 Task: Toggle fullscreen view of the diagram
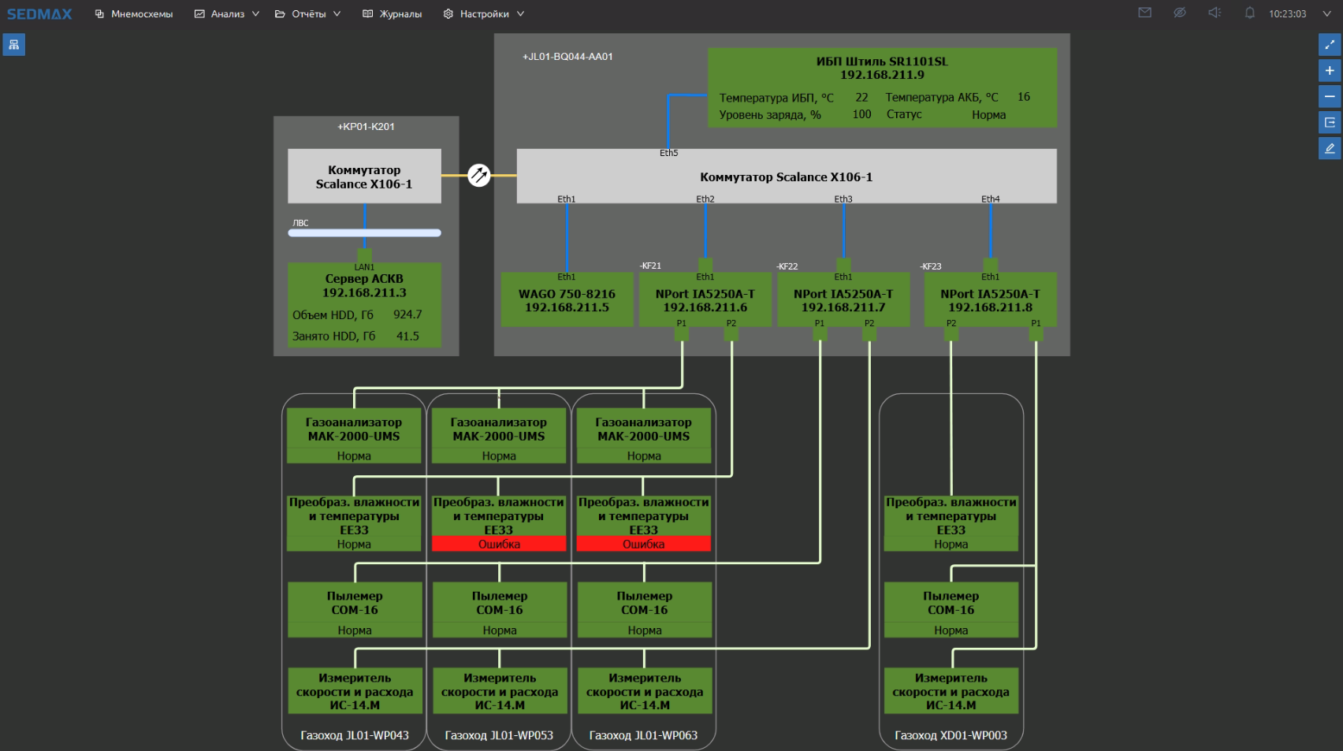(x=1329, y=45)
